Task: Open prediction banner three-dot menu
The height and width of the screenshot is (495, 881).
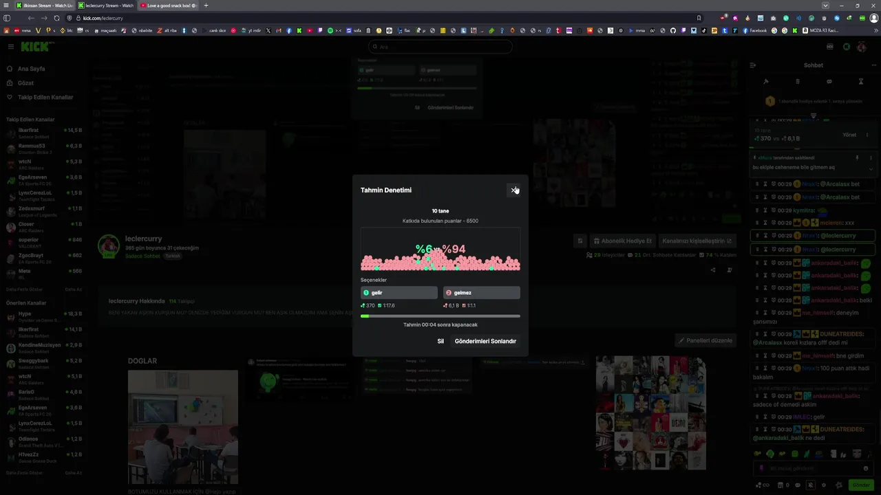Action: 867,135
